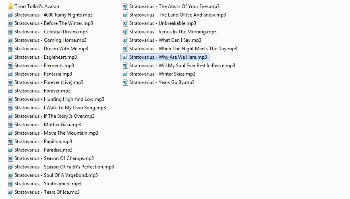Select "Stratovarius - Mother Gaia.mp3" text
The height and width of the screenshot is (199, 350).
(48, 125)
